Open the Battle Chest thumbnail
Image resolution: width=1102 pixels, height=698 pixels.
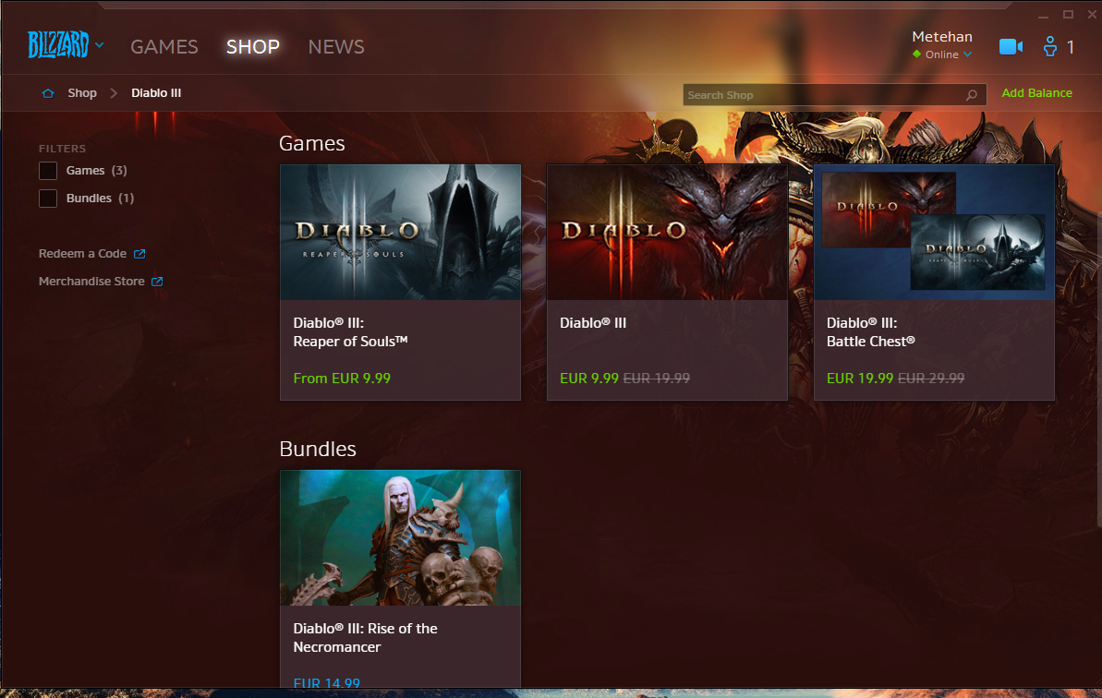(x=934, y=233)
